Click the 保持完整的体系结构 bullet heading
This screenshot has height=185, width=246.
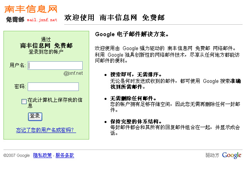click(x=136, y=121)
